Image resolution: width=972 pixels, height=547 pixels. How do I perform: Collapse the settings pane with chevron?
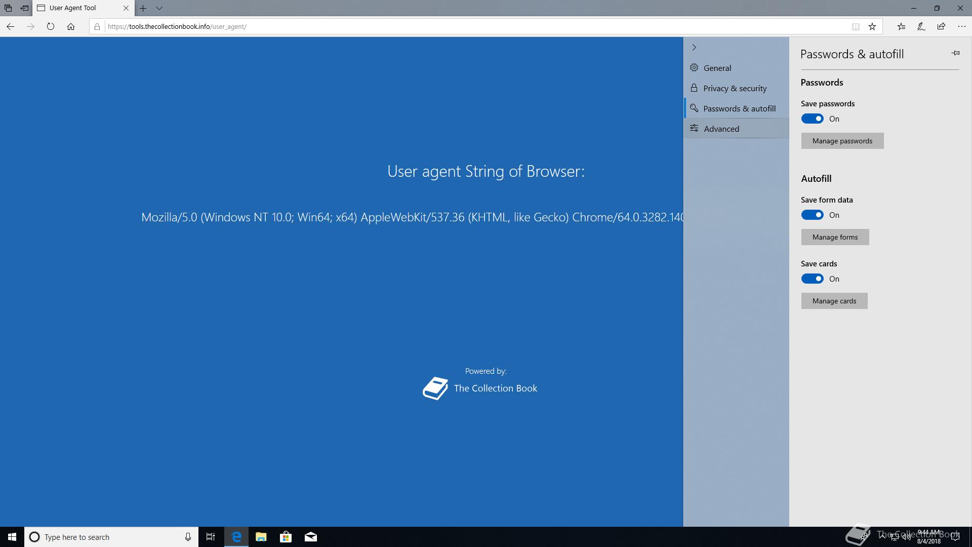(694, 47)
